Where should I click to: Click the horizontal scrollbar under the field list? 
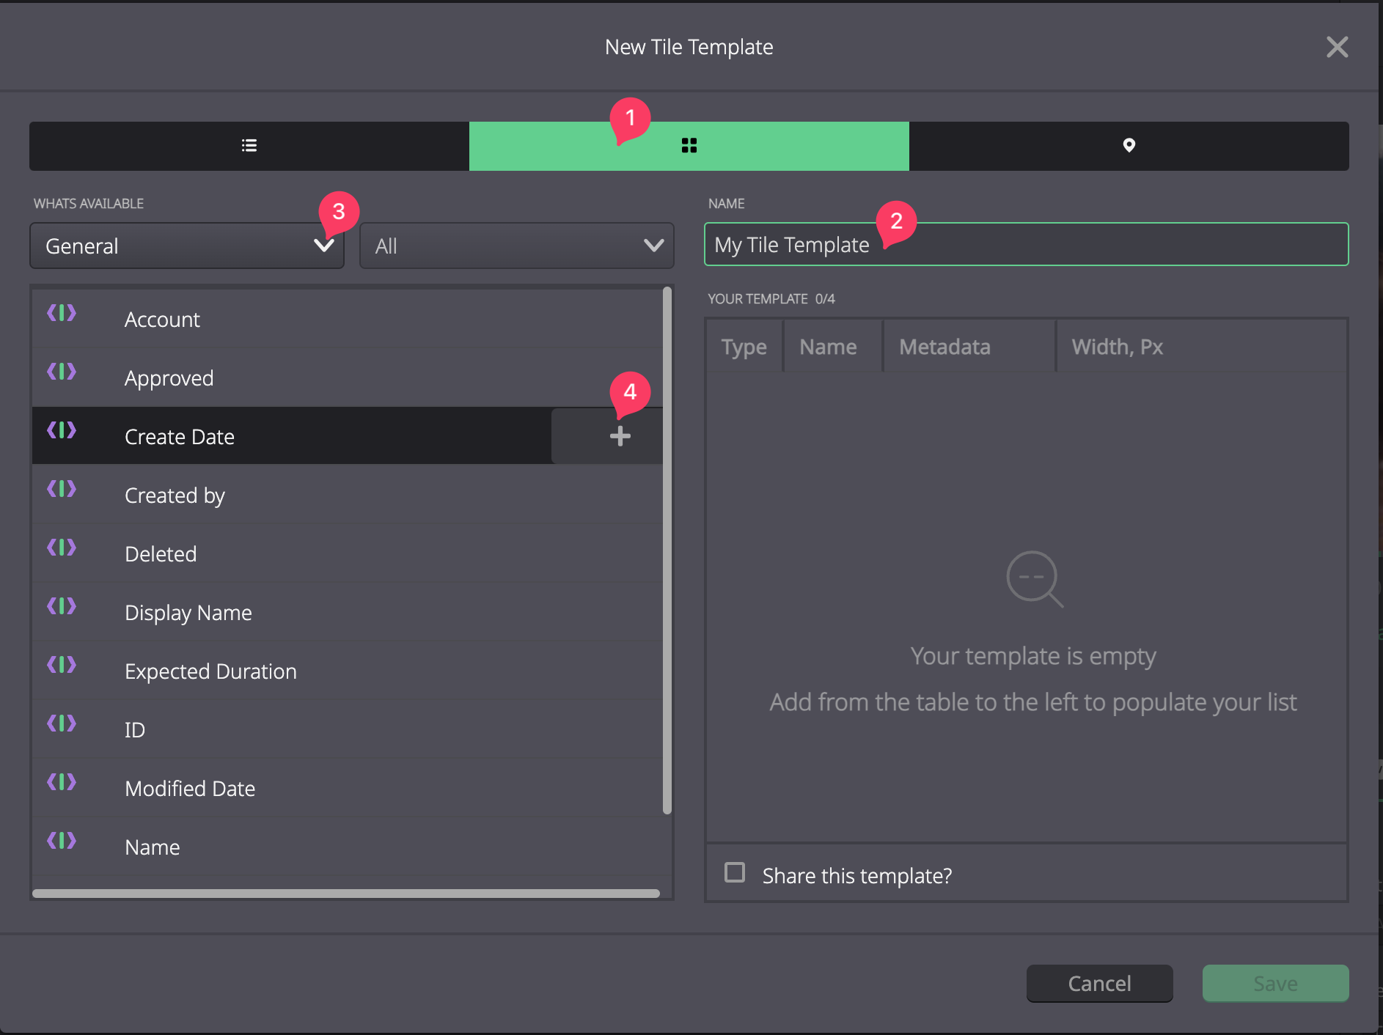[x=346, y=894]
